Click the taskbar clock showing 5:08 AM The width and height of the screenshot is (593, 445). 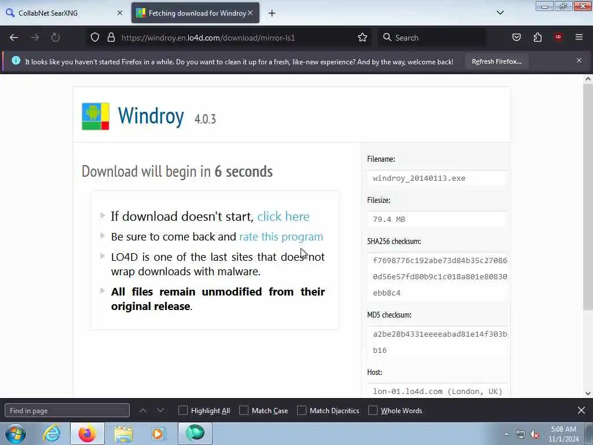563,433
